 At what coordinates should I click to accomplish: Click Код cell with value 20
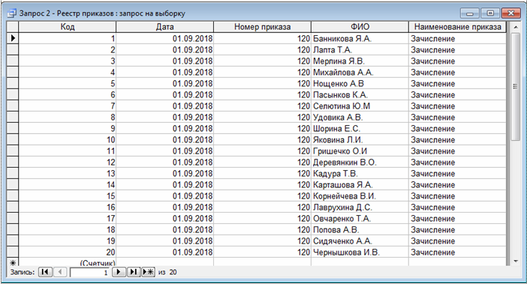coord(68,252)
